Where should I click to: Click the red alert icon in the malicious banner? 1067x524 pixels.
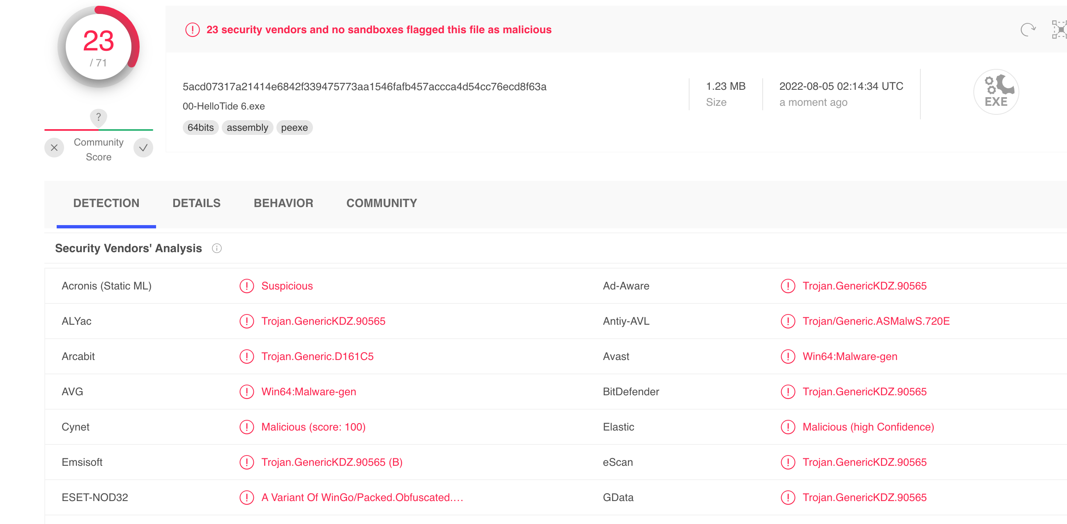pos(193,30)
